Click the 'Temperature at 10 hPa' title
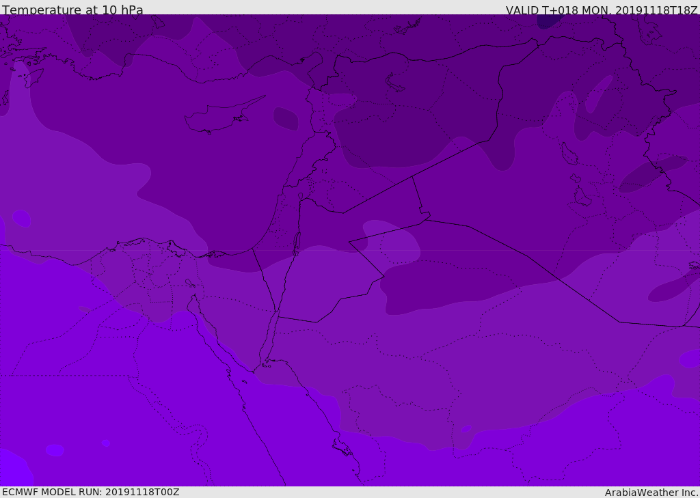The height and width of the screenshot is (498, 700). point(72,10)
